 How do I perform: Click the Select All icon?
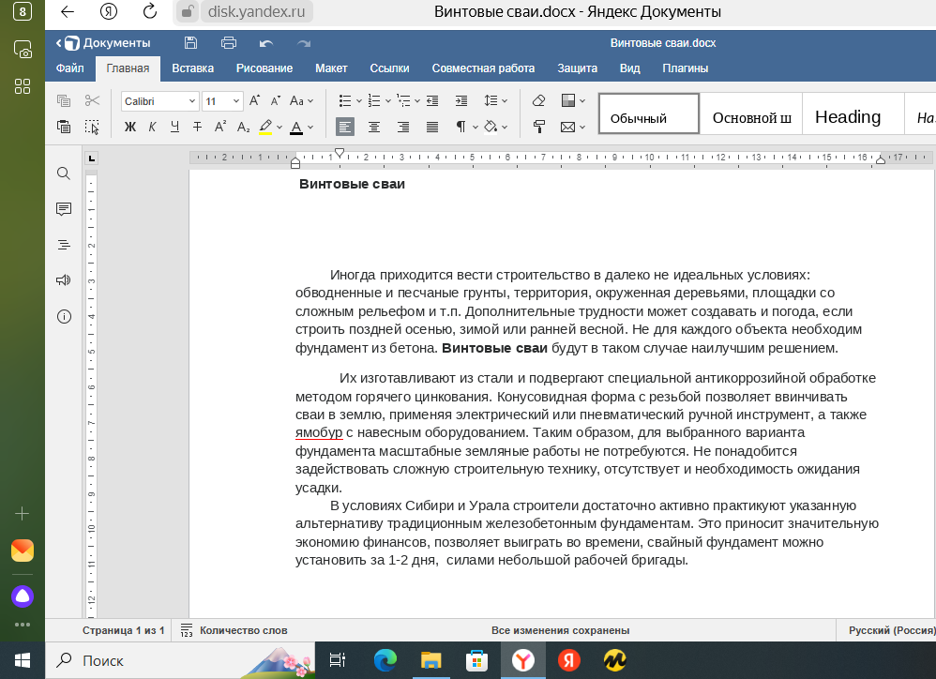[x=92, y=128]
